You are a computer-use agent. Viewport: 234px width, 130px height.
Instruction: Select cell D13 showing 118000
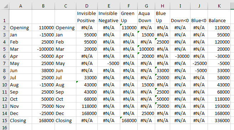tap(87, 106)
